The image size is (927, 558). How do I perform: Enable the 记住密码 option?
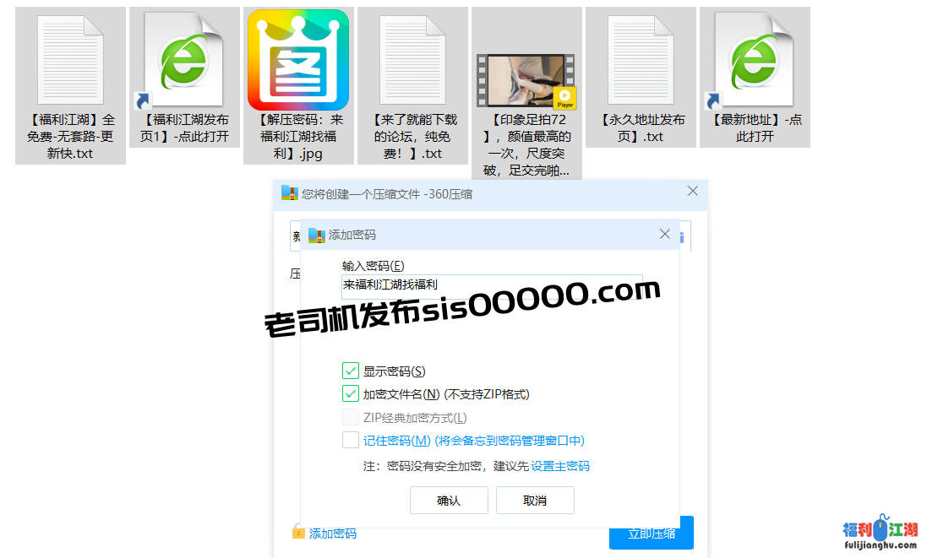(x=352, y=439)
